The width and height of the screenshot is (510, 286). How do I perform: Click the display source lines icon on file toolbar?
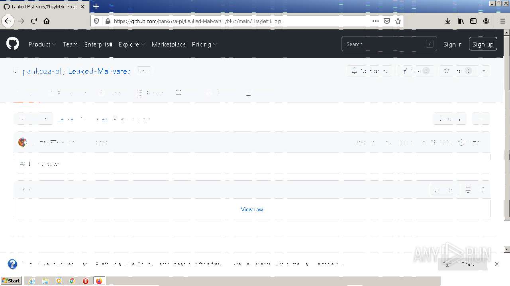click(468, 190)
